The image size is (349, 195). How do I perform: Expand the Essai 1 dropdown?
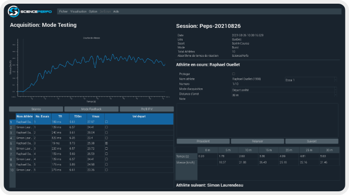tap(311, 80)
